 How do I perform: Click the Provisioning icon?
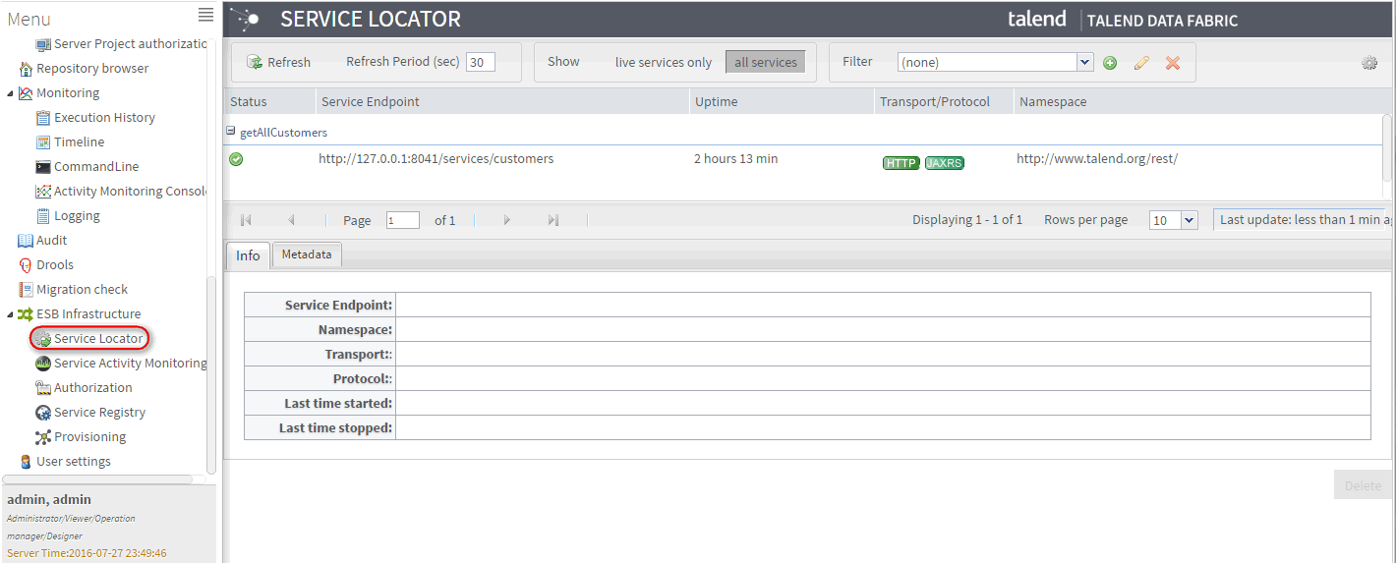[43, 437]
